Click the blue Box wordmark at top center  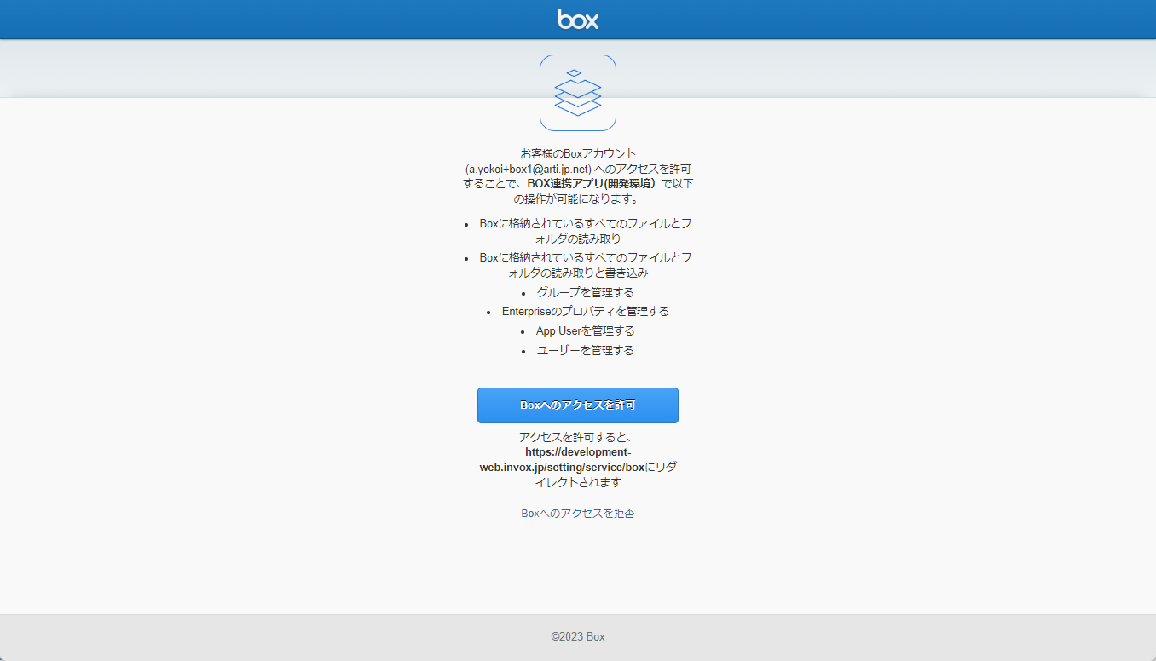click(x=578, y=19)
